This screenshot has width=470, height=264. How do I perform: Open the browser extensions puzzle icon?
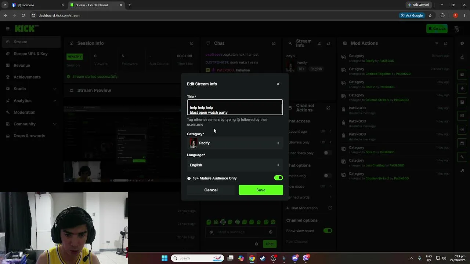tap(442, 15)
